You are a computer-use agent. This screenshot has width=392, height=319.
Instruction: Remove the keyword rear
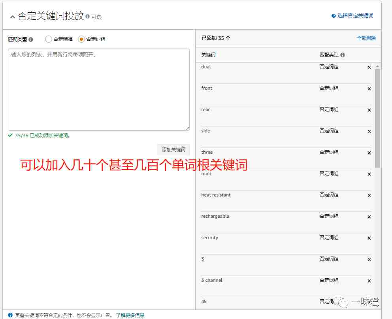click(369, 110)
